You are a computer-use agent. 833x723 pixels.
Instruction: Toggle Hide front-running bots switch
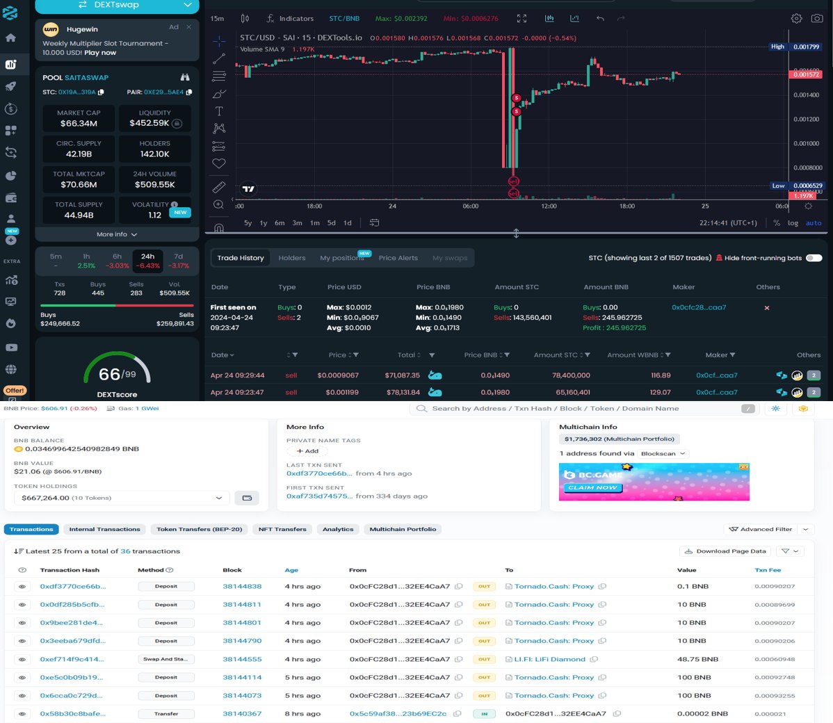tap(814, 258)
